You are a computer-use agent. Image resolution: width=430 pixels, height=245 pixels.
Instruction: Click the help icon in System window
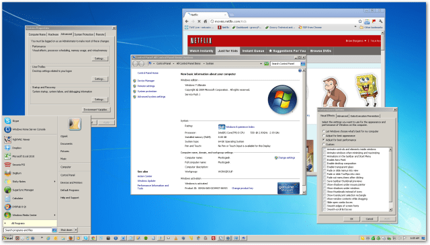300,71
